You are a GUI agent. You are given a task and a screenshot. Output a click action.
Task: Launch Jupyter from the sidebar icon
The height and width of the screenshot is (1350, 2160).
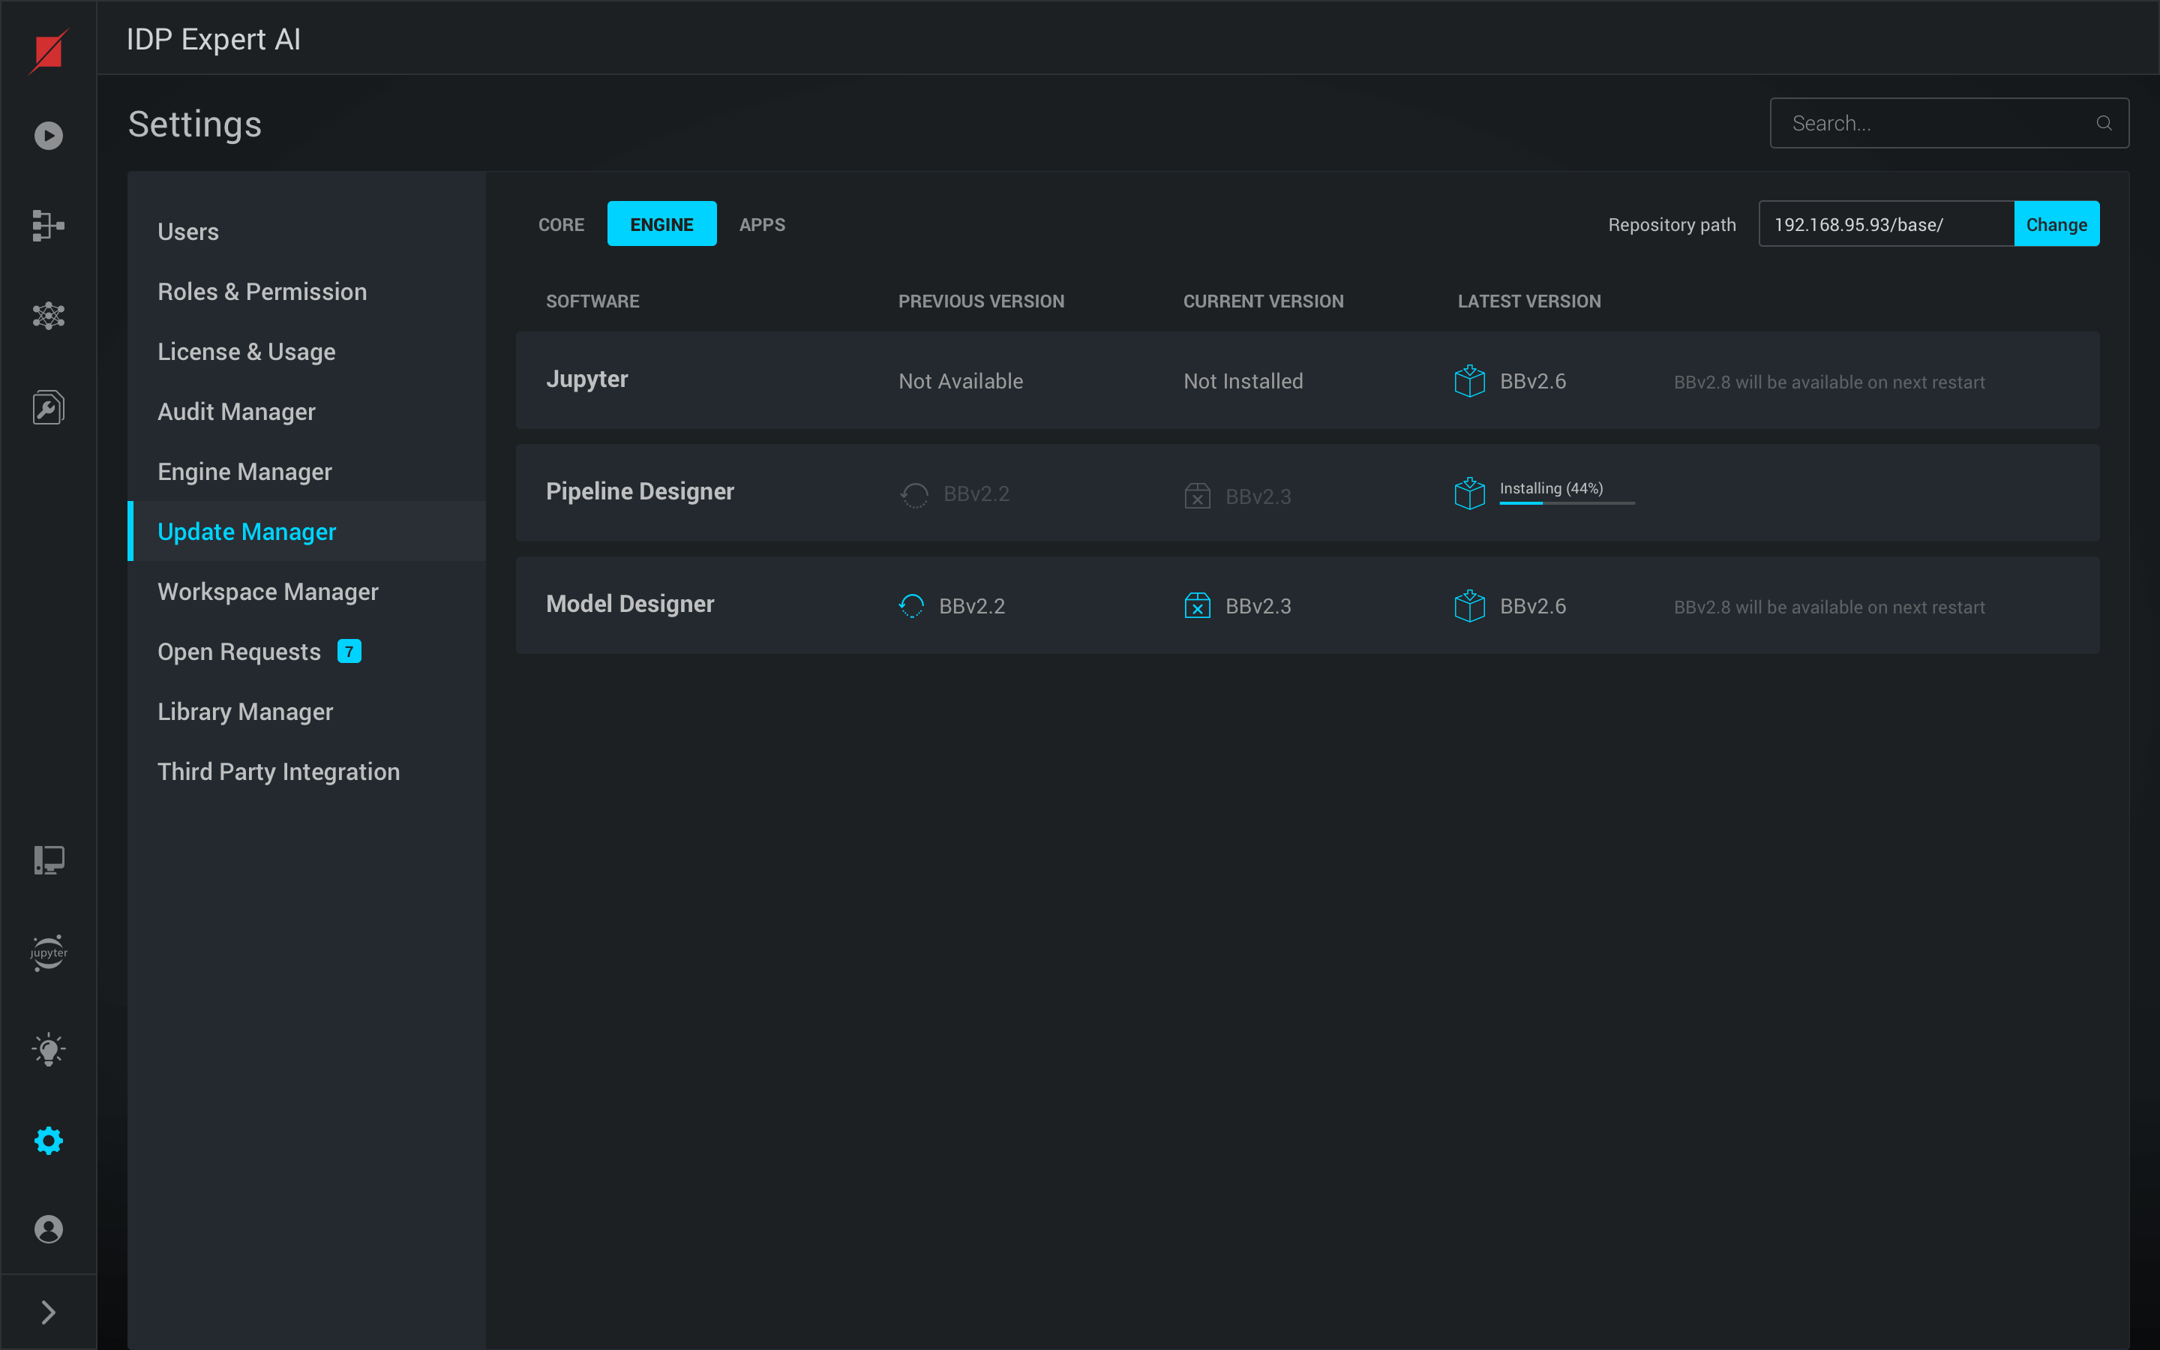coord(48,952)
